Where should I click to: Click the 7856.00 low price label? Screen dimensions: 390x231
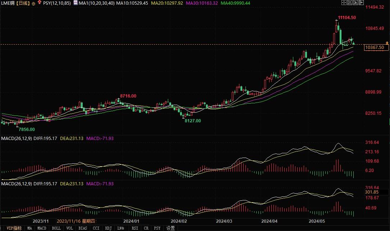coord(27,130)
